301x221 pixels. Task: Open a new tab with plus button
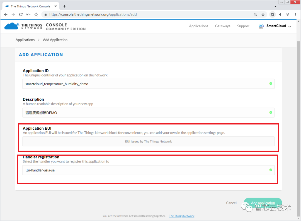(64, 6)
